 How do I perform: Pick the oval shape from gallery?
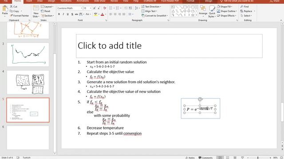[x=189, y=7]
